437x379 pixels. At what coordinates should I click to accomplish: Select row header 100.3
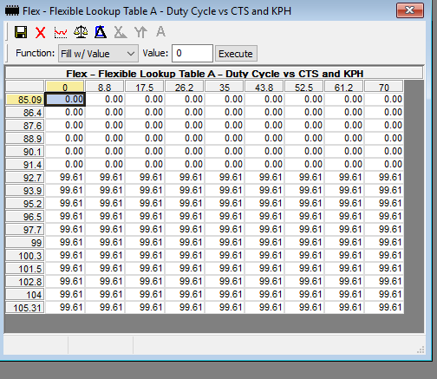[25, 256]
